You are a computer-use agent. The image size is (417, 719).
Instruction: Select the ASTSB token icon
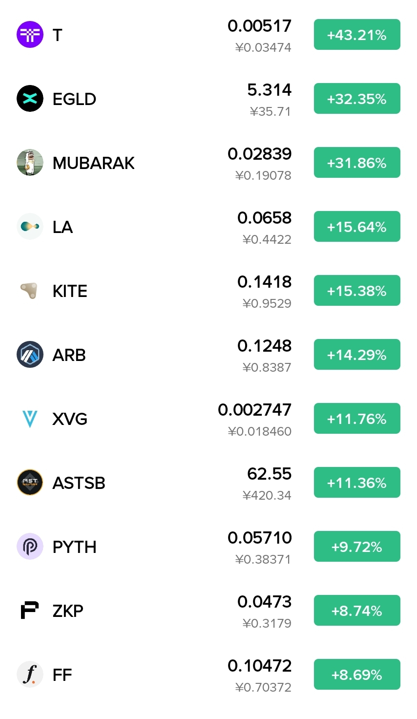[x=30, y=483]
